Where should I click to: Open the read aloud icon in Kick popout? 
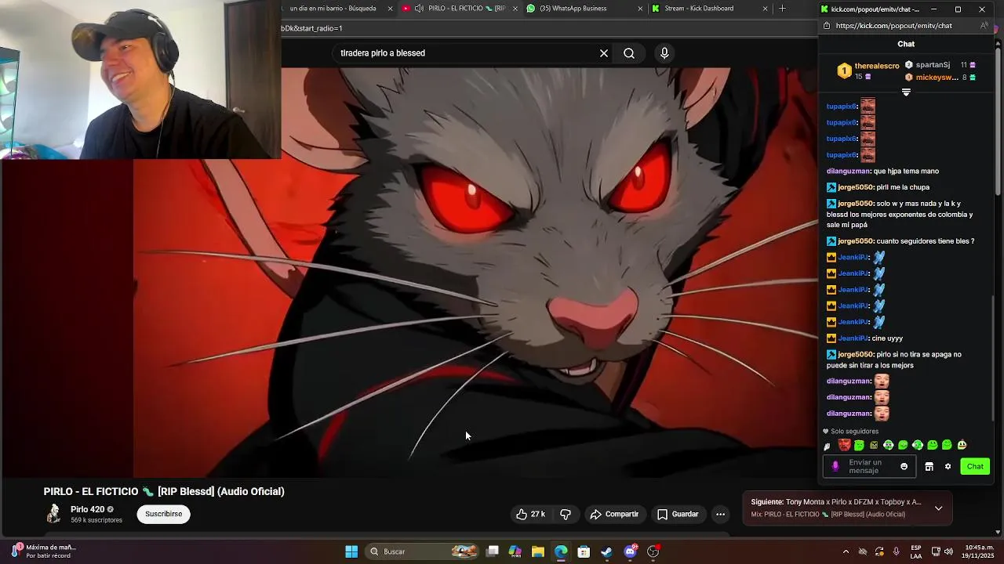pos(984,26)
